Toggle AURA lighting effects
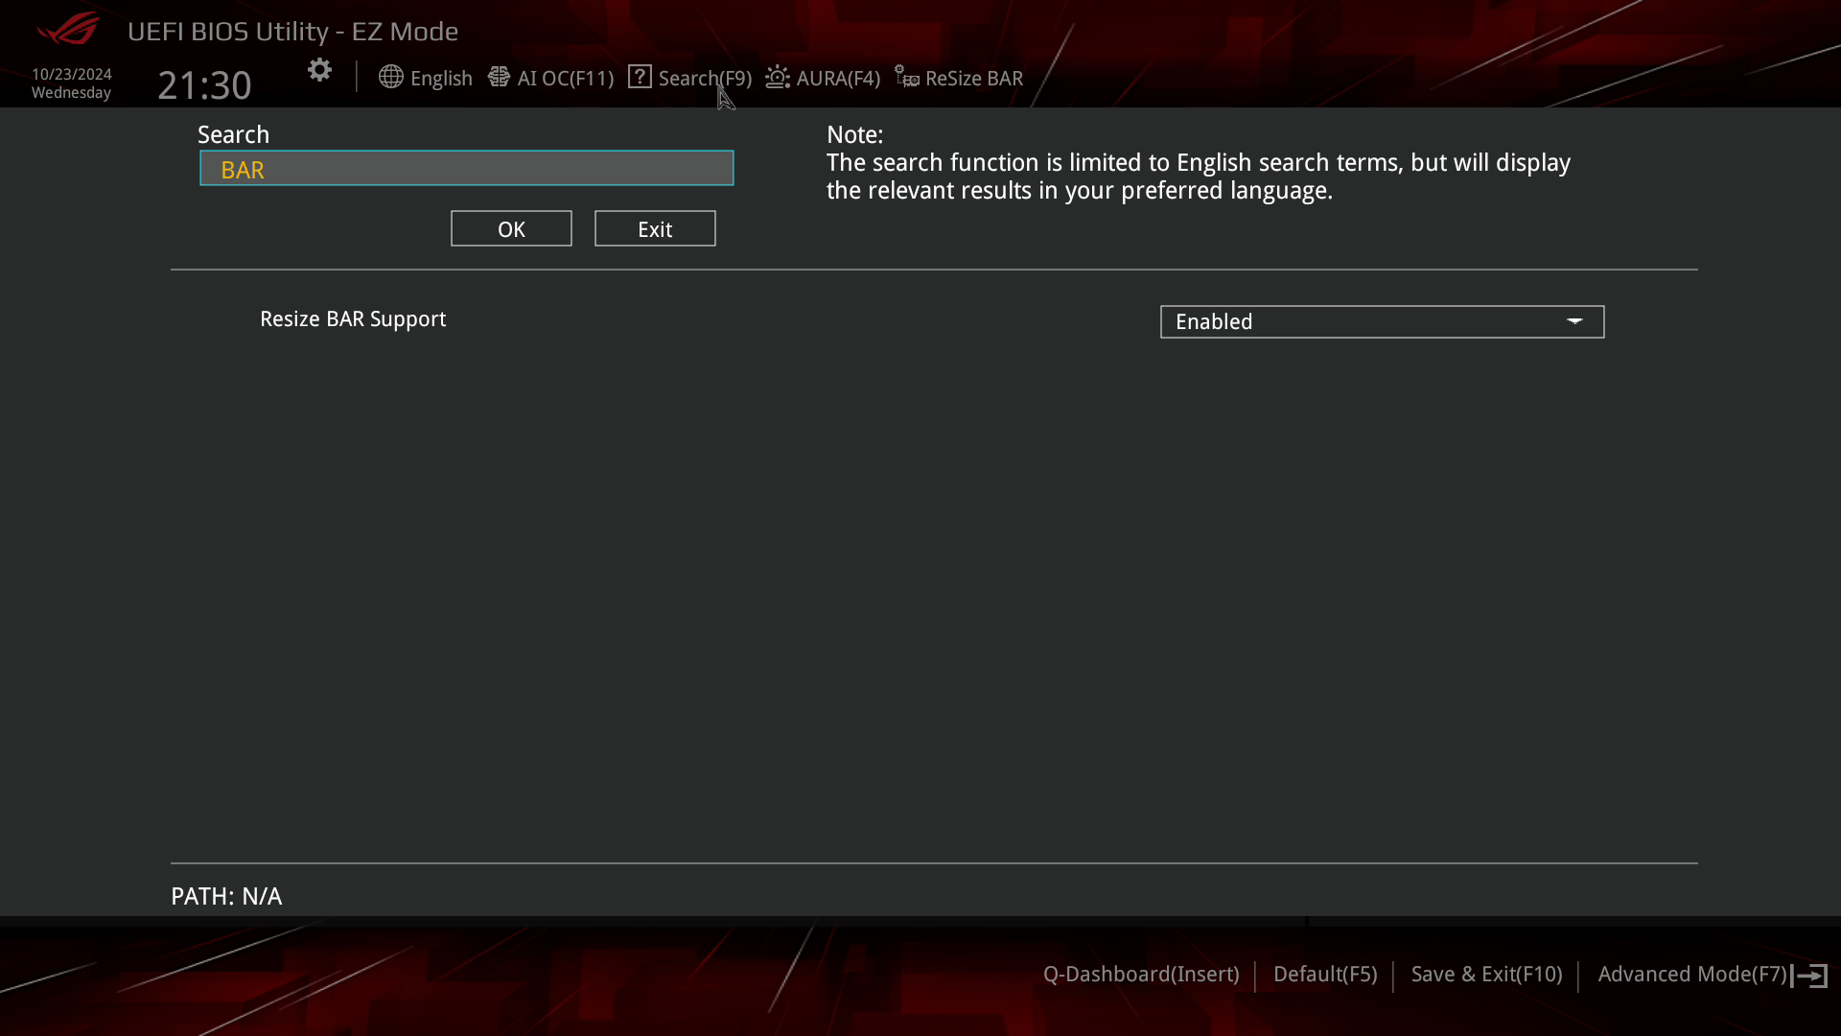Image resolution: width=1841 pixels, height=1036 pixels. [x=822, y=78]
